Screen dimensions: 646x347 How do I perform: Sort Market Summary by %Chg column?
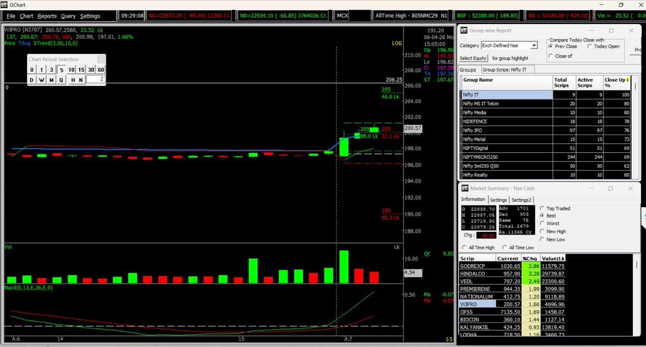pos(531,259)
